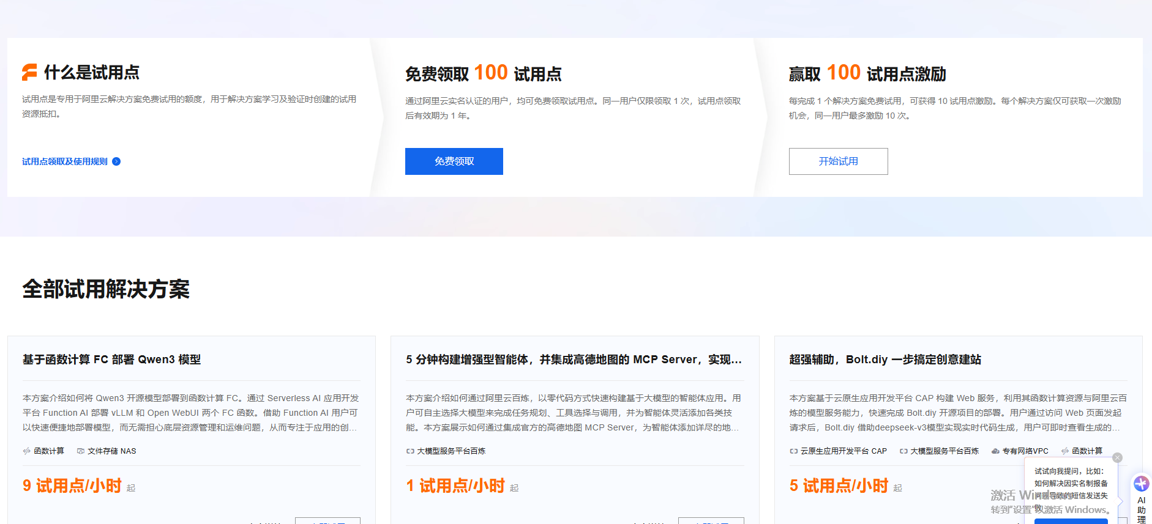Click the blue arrow circle after 试用点领取及使用规则
The width and height of the screenshot is (1152, 524).
(x=116, y=161)
